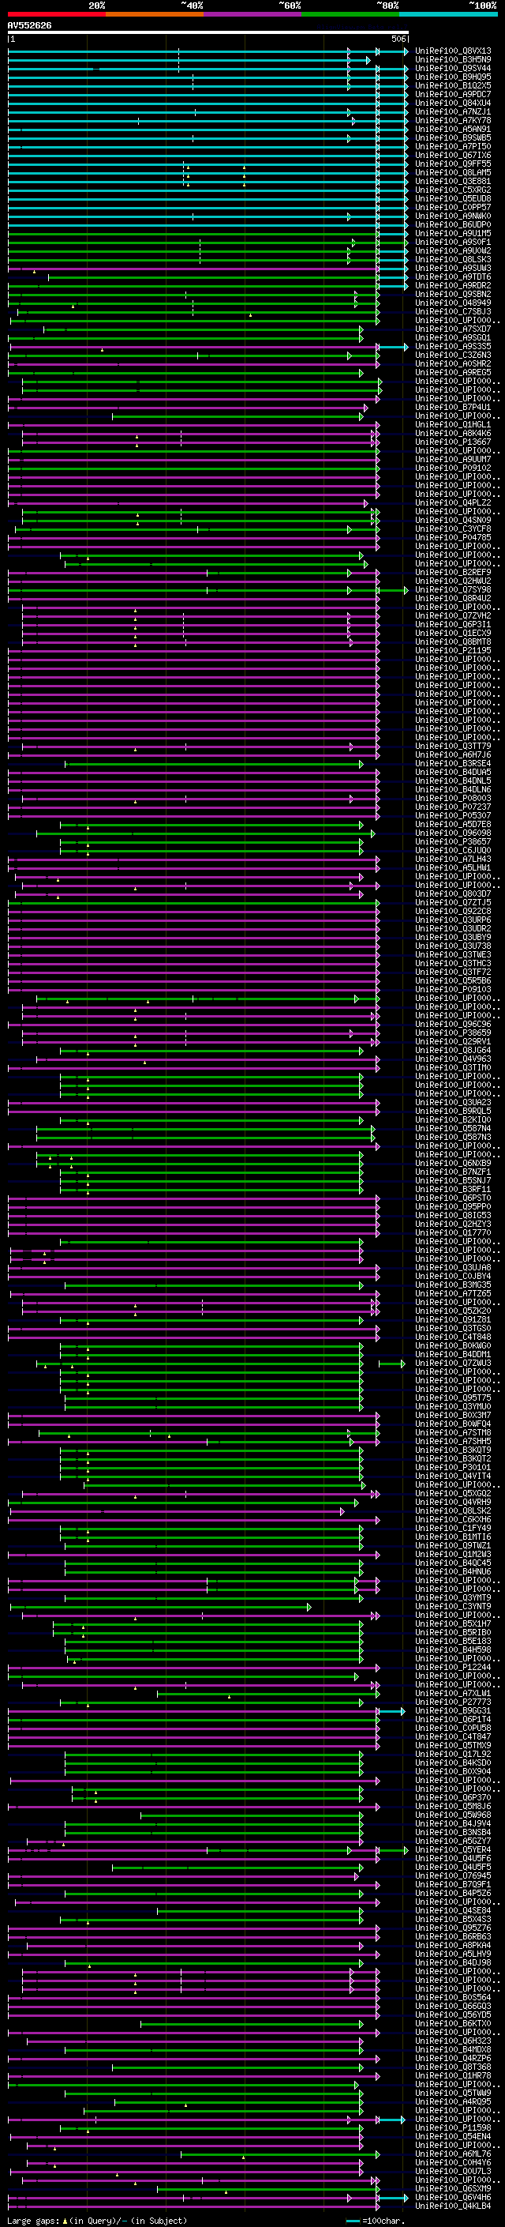Screen dimensions: 505x2227
Task: Select hit label UniRef100_A9NWK0
Action: [453, 216]
